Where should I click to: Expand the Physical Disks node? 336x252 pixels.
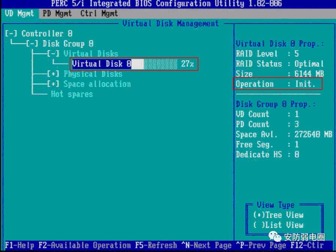coord(53,74)
